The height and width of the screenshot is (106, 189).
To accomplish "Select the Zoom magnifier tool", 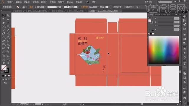I will coord(8,63).
